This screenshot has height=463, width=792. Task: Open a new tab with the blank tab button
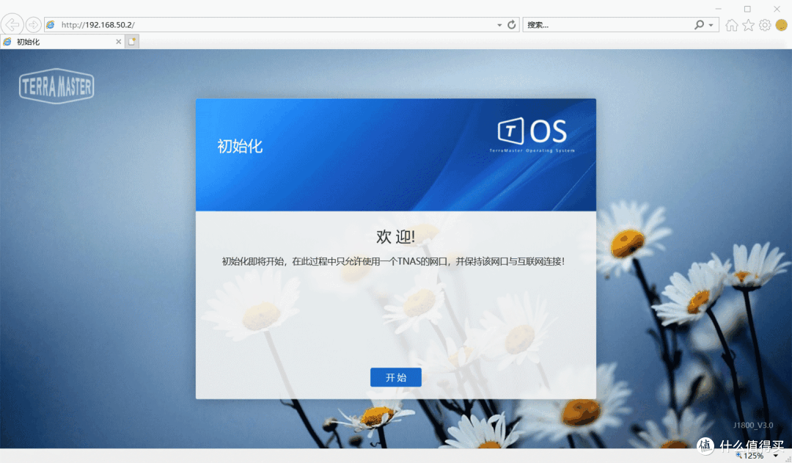[x=132, y=42]
